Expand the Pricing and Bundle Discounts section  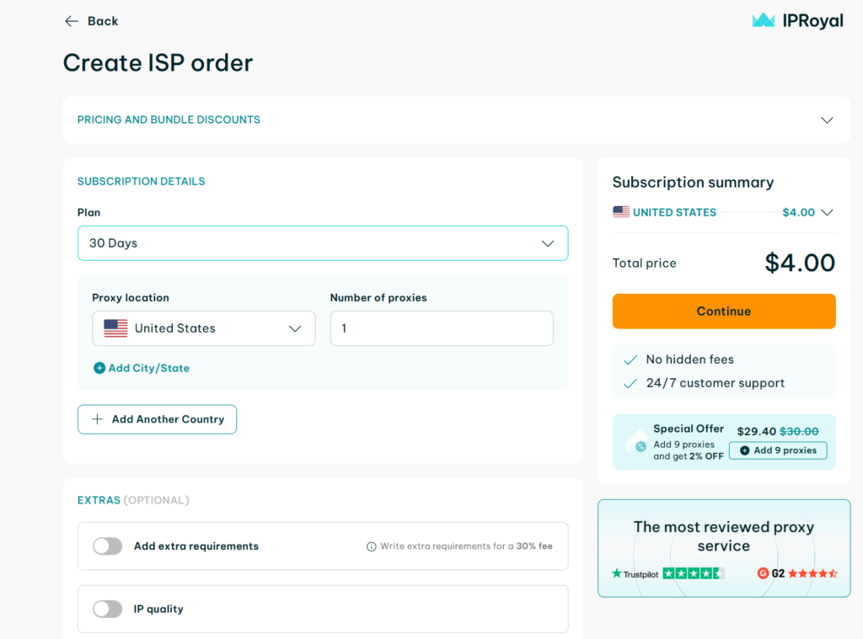(x=827, y=120)
